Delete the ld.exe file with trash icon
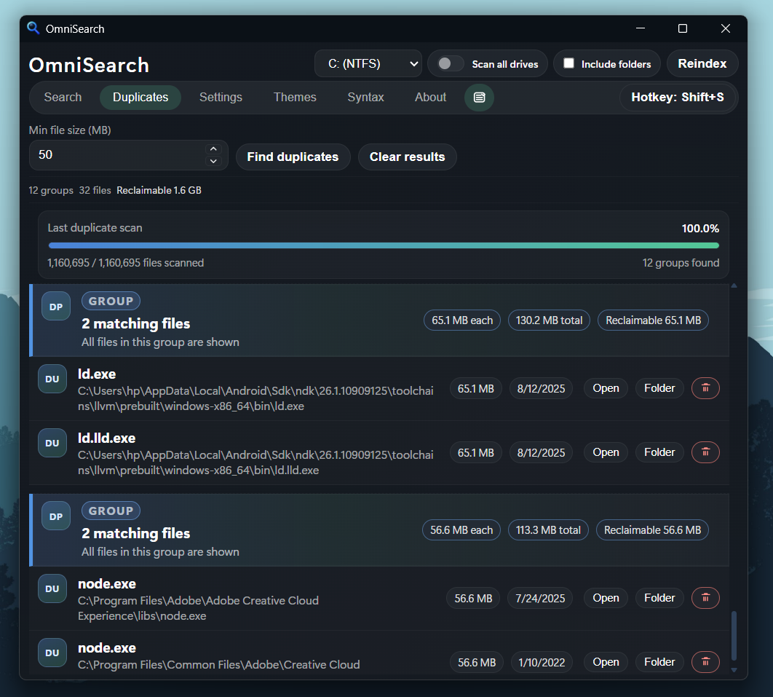This screenshot has width=773, height=697. point(705,388)
